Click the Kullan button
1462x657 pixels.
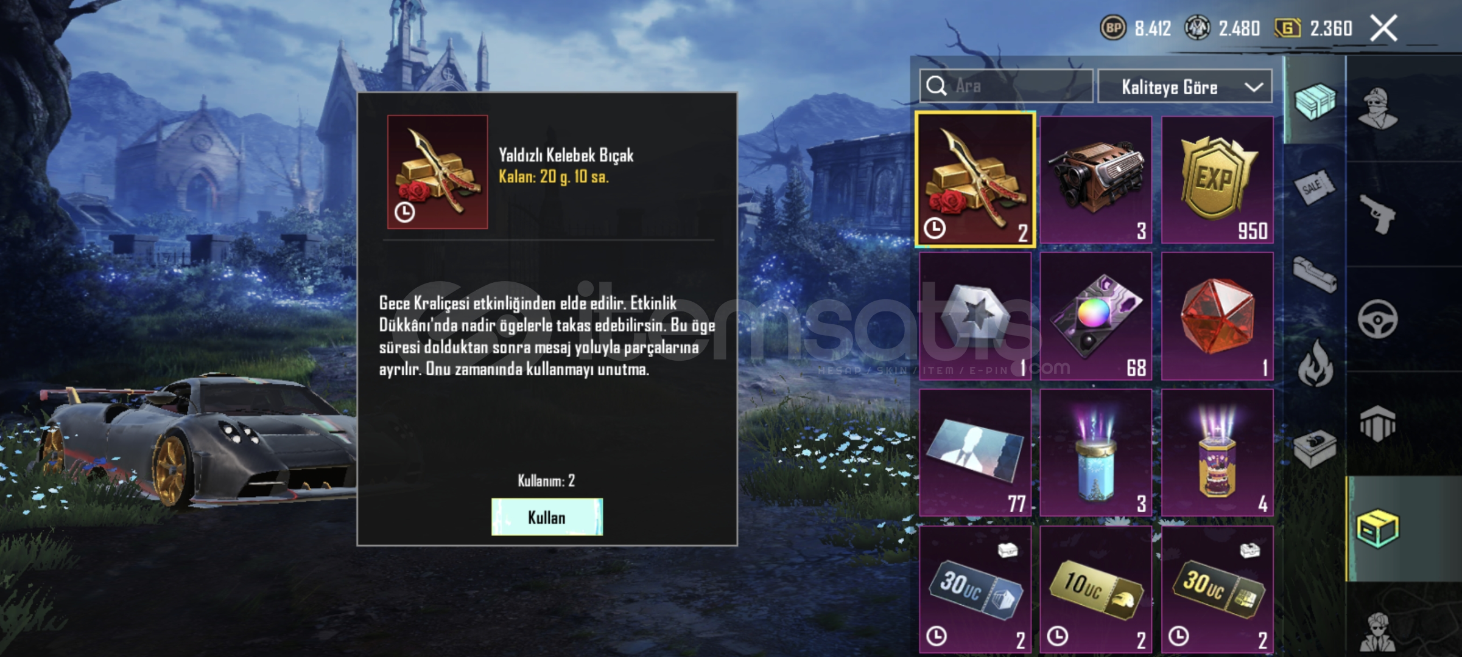pos(547,517)
